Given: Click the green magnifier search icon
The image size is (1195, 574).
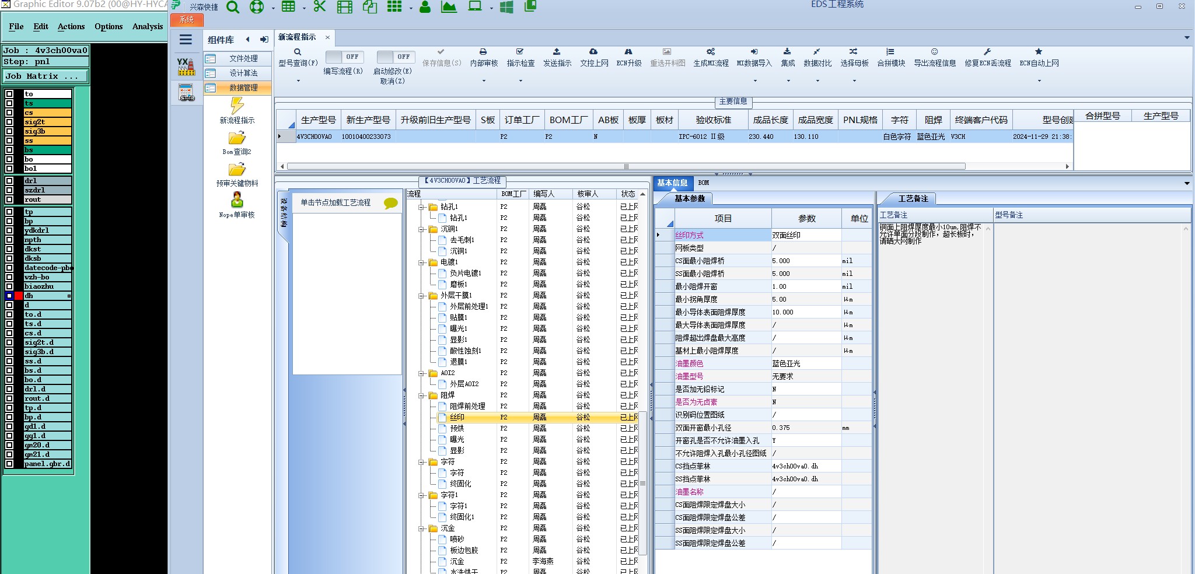Looking at the screenshot, I should click(233, 7).
